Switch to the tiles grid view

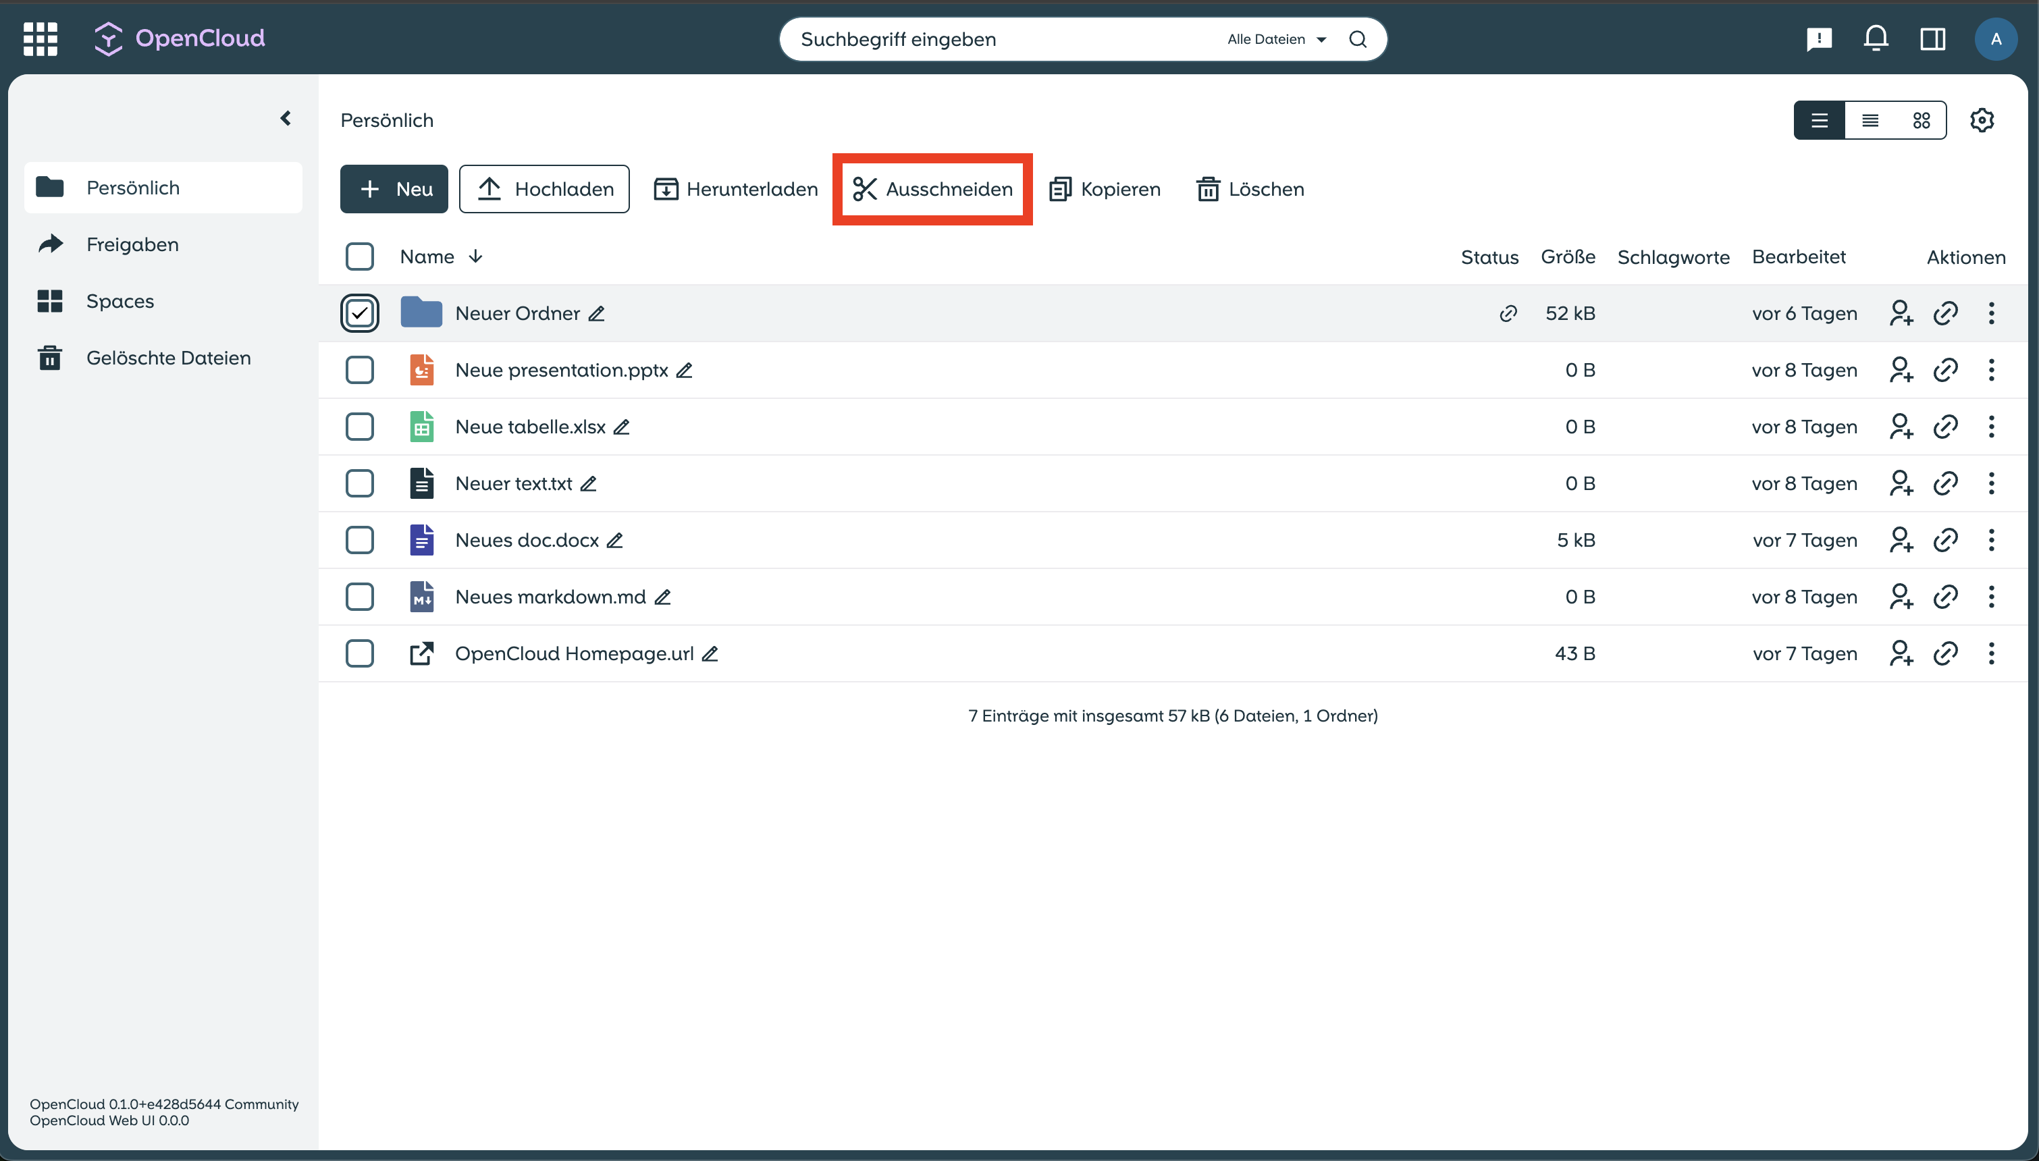point(1921,120)
